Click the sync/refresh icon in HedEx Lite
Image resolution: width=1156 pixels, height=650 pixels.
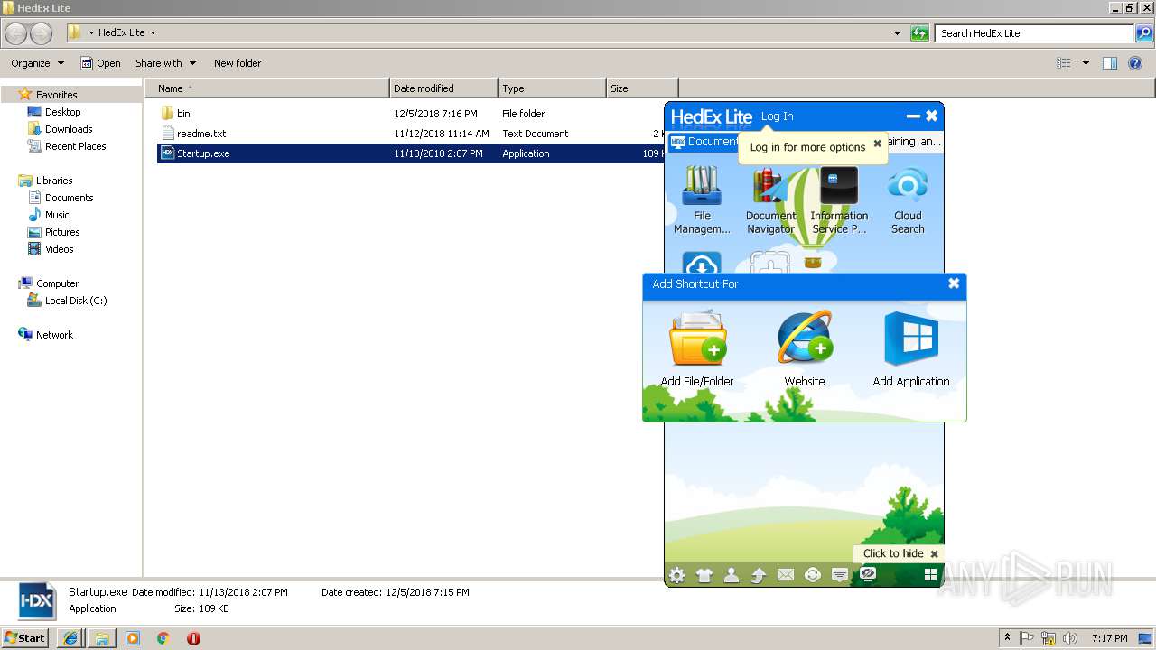pyautogui.click(x=813, y=574)
